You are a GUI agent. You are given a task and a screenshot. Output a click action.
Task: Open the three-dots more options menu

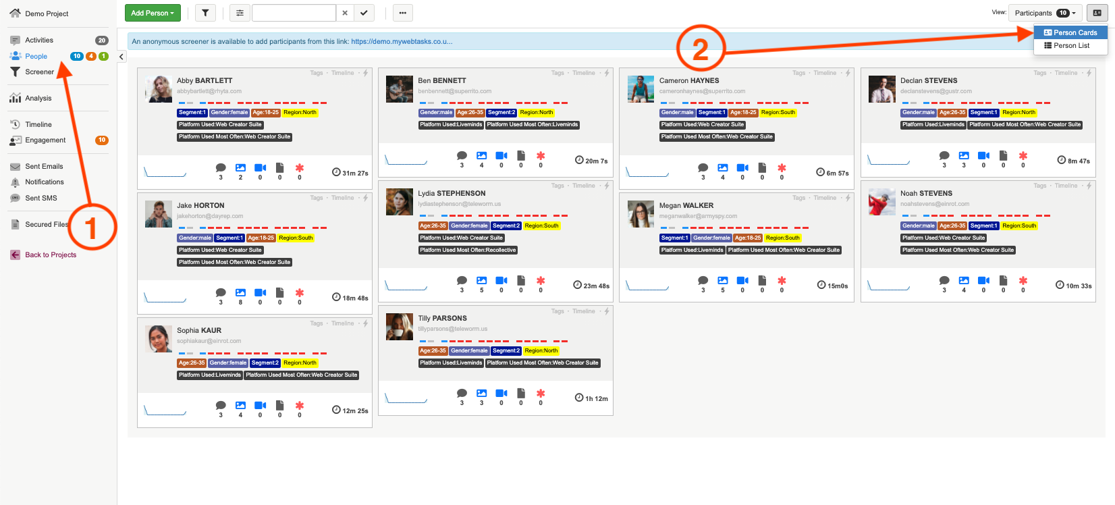coord(402,13)
